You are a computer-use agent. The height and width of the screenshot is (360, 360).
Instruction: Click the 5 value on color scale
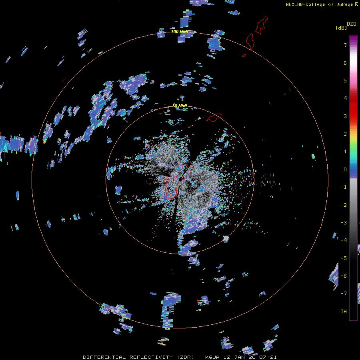[x=345, y=80]
